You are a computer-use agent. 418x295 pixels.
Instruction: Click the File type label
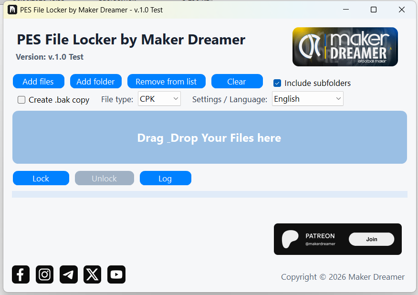click(117, 99)
